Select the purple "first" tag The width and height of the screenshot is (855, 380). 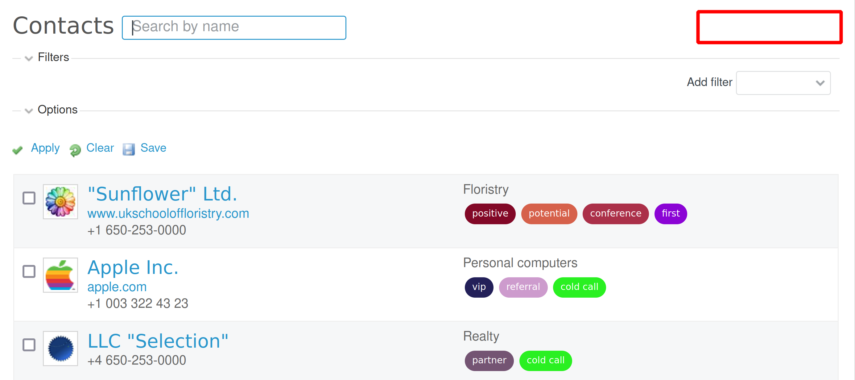671,213
